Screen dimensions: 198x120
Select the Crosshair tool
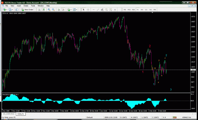coord(88,9)
